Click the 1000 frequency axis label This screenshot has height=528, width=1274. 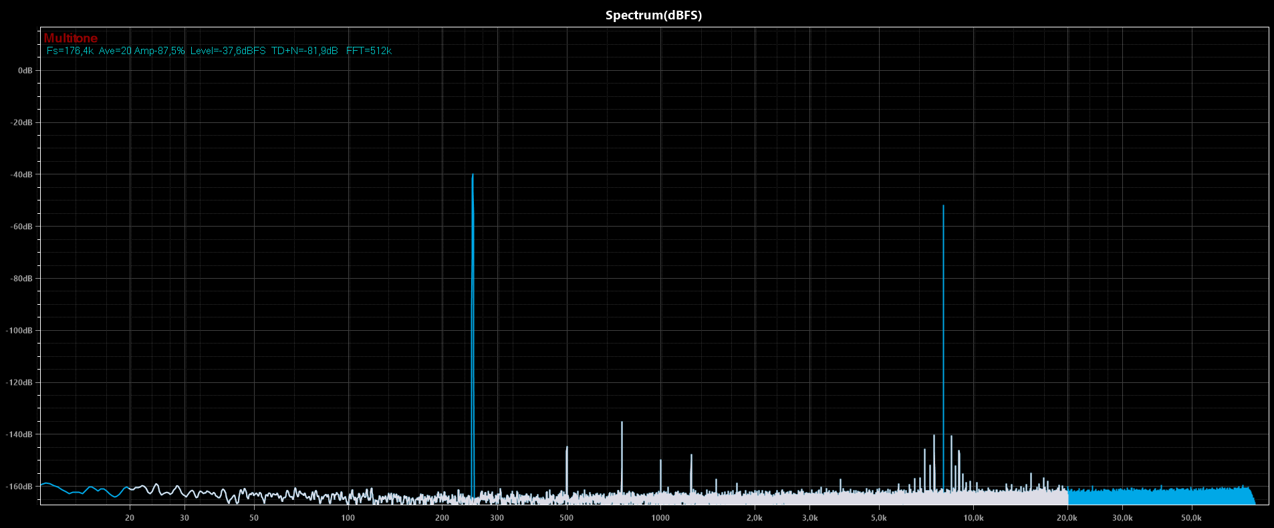660,518
